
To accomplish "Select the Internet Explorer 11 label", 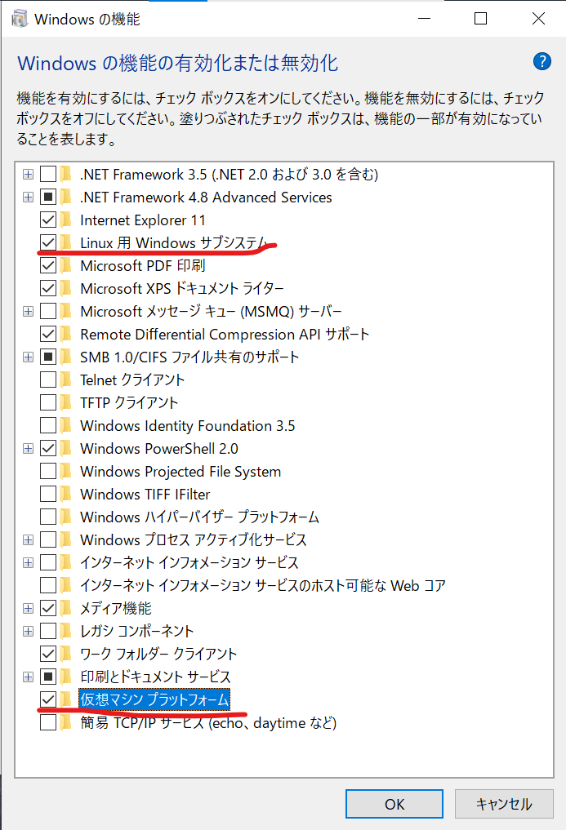I will tap(143, 220).
